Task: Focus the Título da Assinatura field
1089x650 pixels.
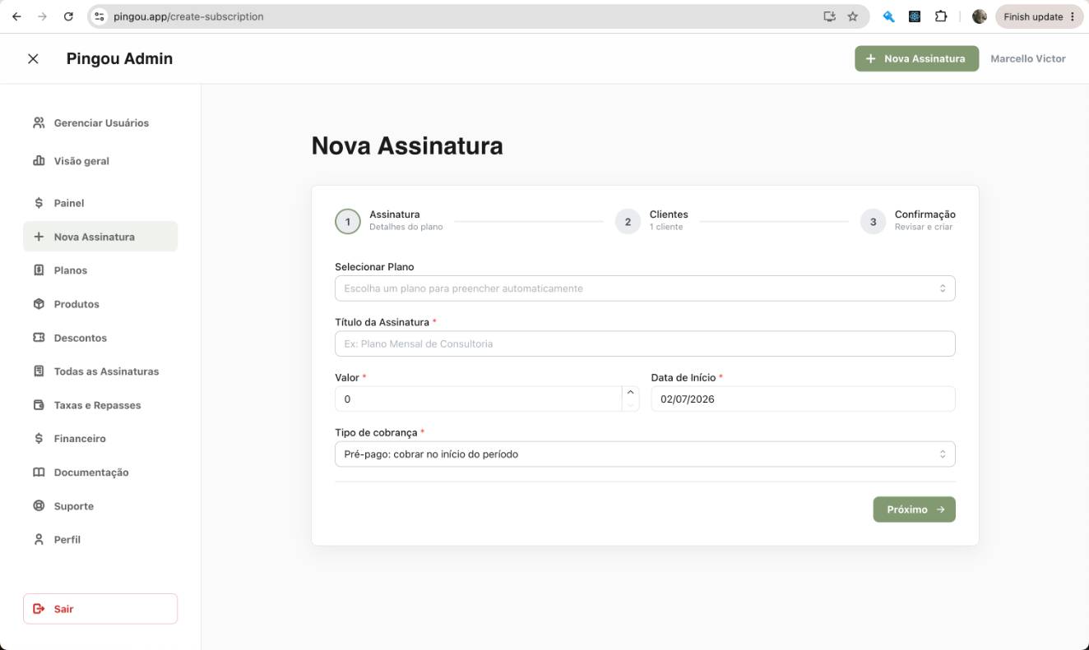Action: tap(645, 343)
